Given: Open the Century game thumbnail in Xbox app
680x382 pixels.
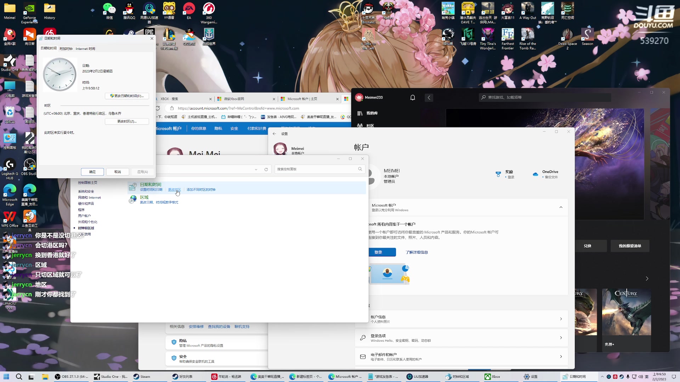Looking at the screenshot, I should 627,312.
